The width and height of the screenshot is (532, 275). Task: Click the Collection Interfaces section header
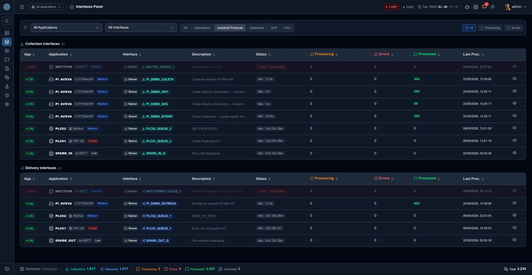tap(42, 44)
